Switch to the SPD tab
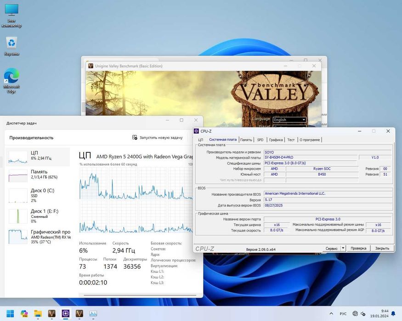Image resolution: width=402 pixels, height=321 pixels. coord(260,140)
